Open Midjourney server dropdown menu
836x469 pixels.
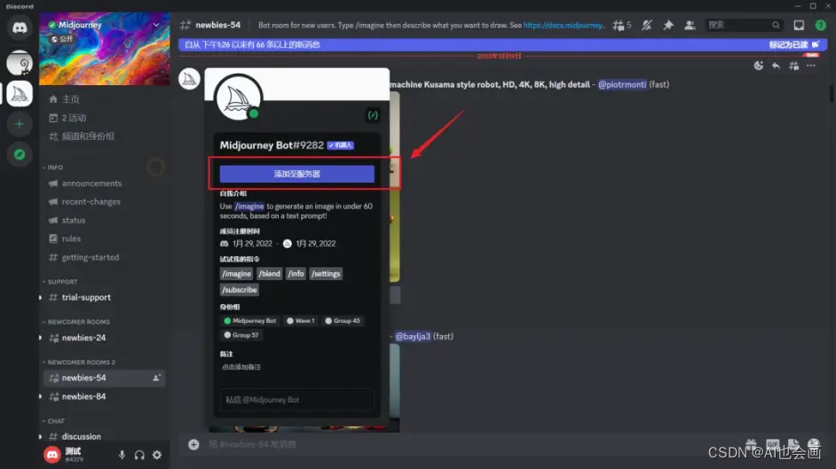[x=156, y=25]
